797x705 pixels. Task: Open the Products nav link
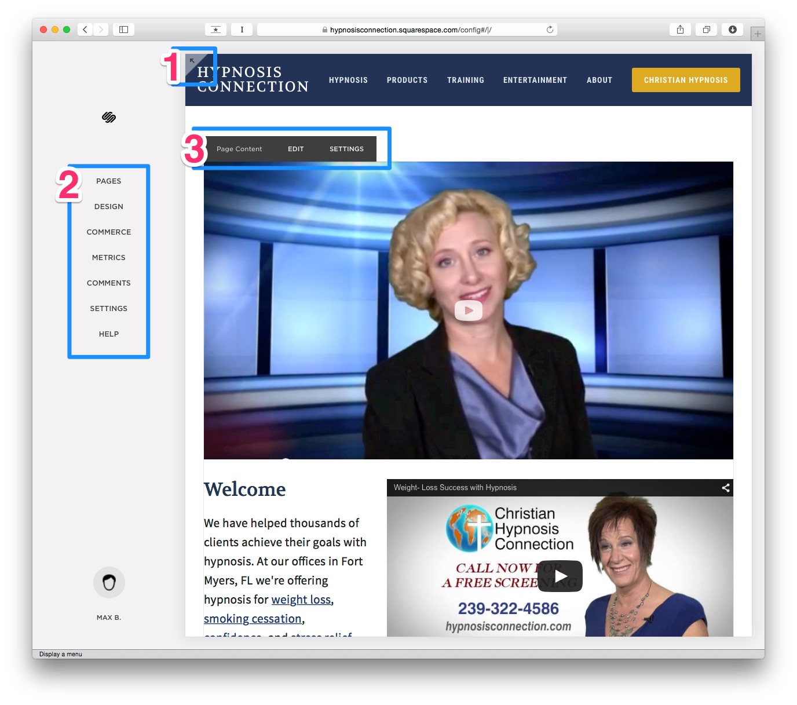pyautogui.click(x=407, y=80)
